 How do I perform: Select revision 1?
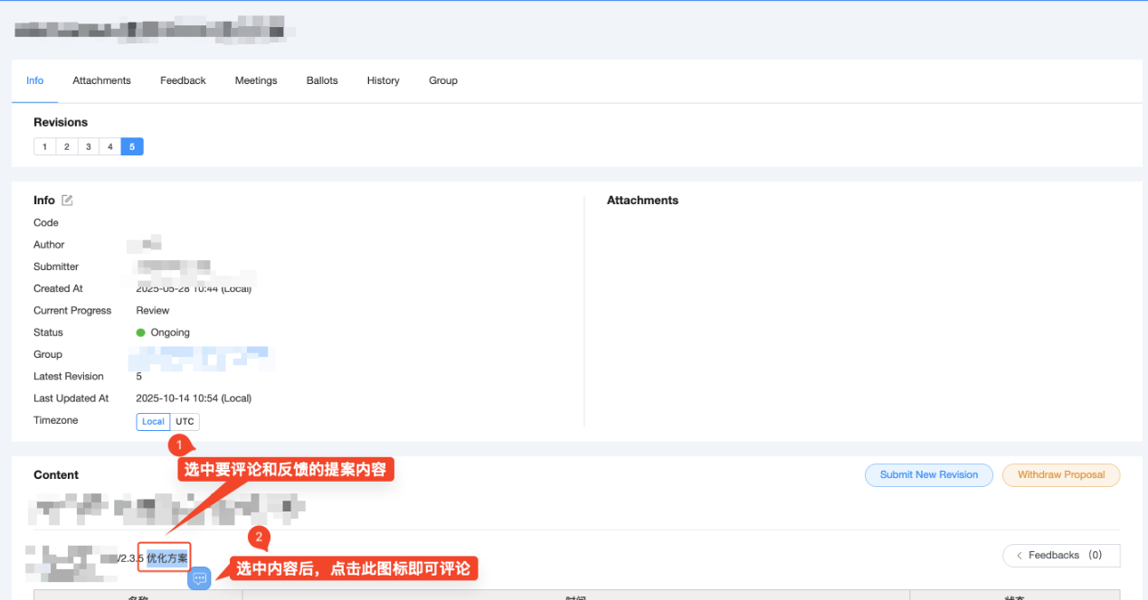[x=44, y=146]
